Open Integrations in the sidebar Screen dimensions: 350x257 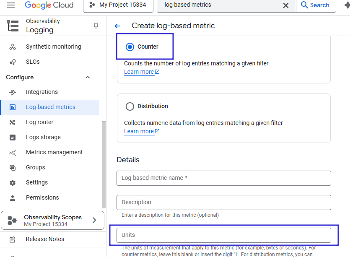click(42, 92)
